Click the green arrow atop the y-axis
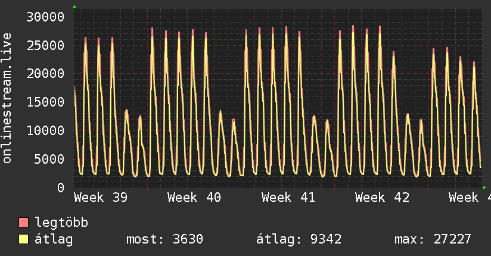Image resolution: width=491 pixels, height=256 pixels. pyautogui.click(x=74, y=7)
